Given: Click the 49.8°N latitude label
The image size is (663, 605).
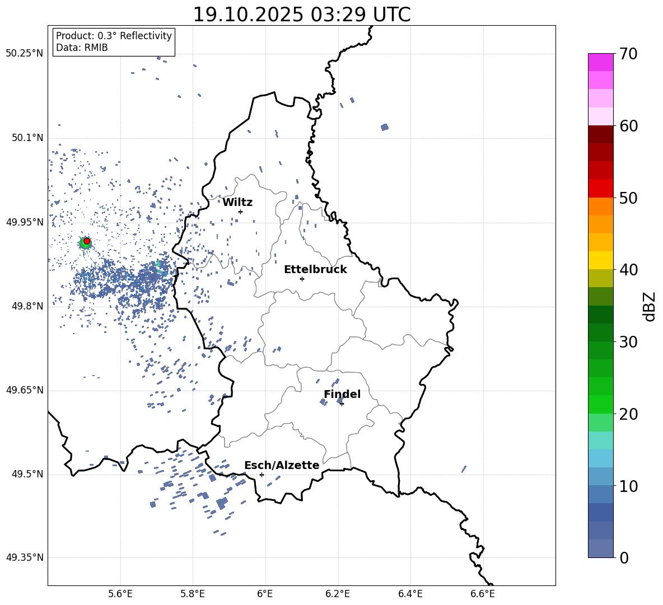Looking at the screenshot, I should coord(27,306).
